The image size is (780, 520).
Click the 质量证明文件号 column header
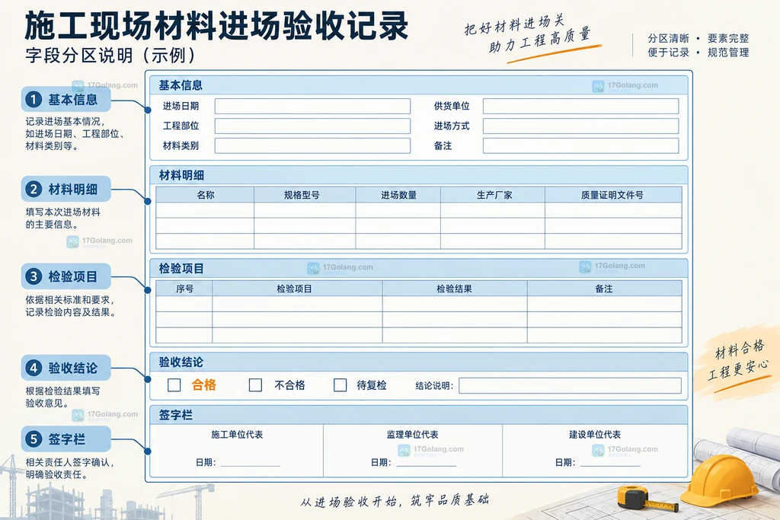pos(613,195)
